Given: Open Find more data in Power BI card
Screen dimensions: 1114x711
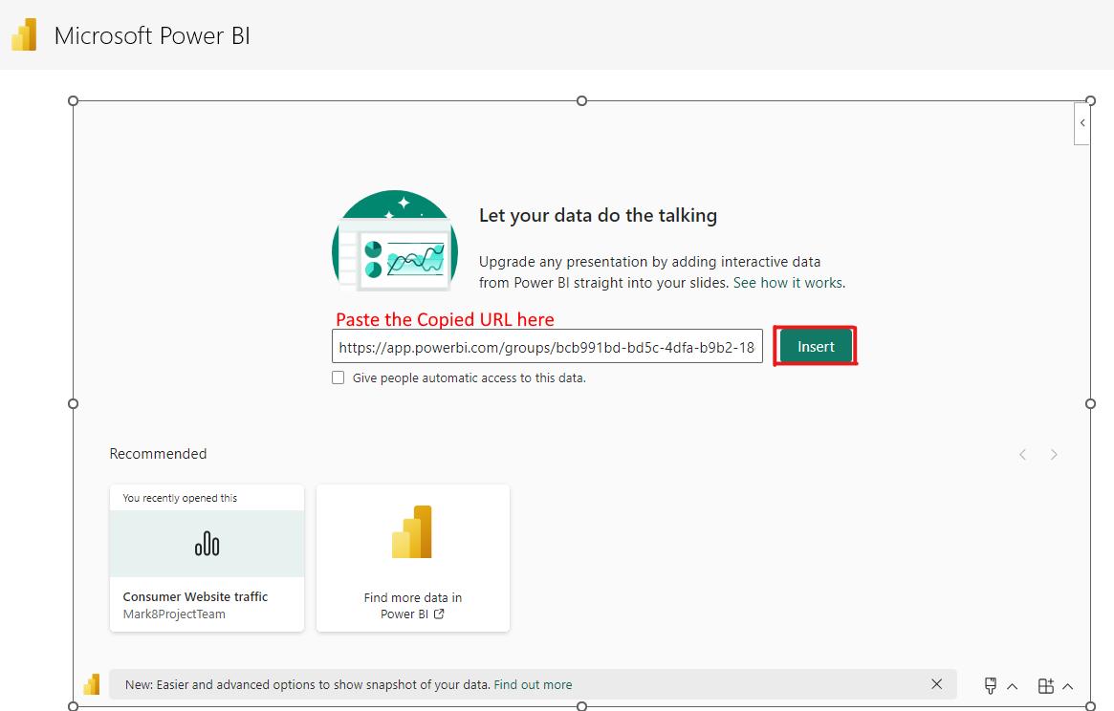Looking at the screenshot, I should point(413,557).
